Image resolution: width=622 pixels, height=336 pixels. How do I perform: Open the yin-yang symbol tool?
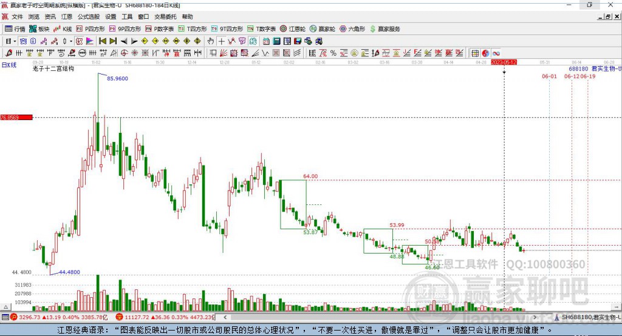(x=485, y=53)
